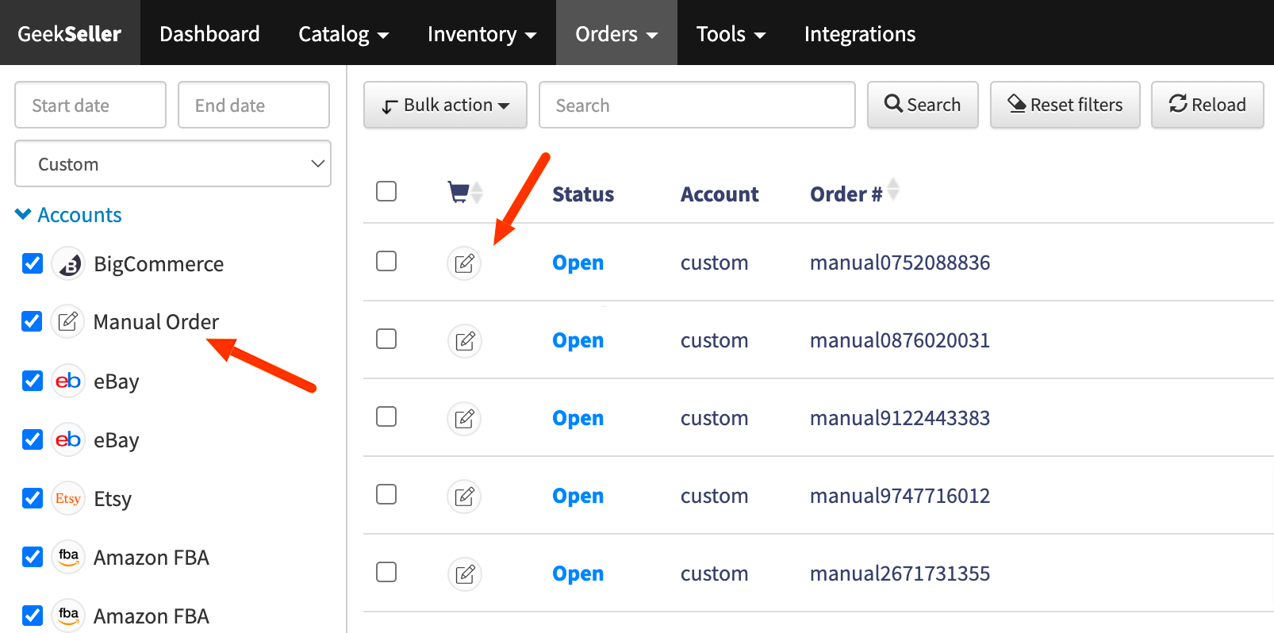
Task: Click edit icon for order manual0876020031
Action: click(465, 340)
